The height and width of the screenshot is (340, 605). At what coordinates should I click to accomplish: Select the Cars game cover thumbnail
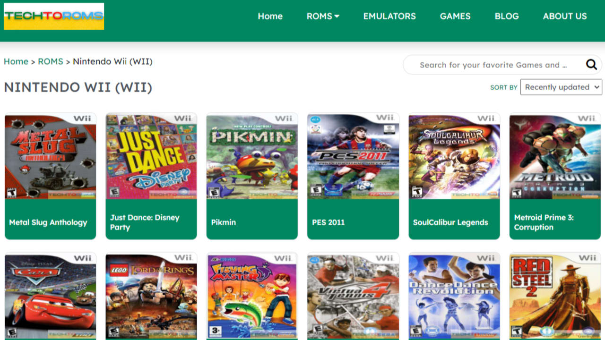click(50, 296)
